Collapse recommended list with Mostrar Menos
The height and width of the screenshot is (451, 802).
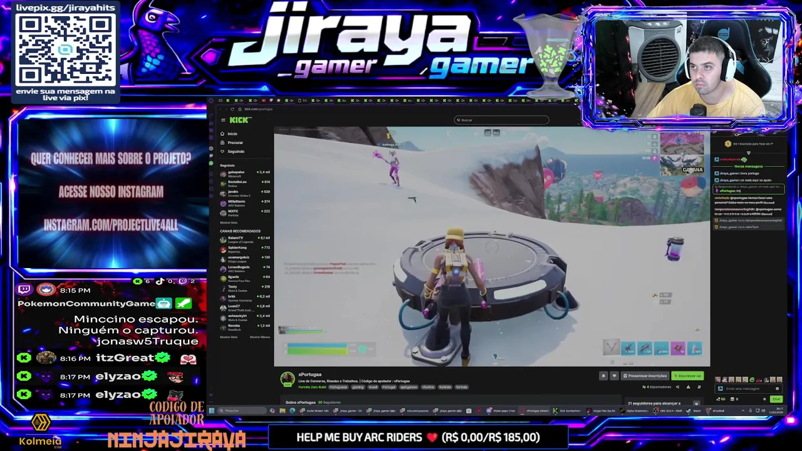(x=260, y=337)
